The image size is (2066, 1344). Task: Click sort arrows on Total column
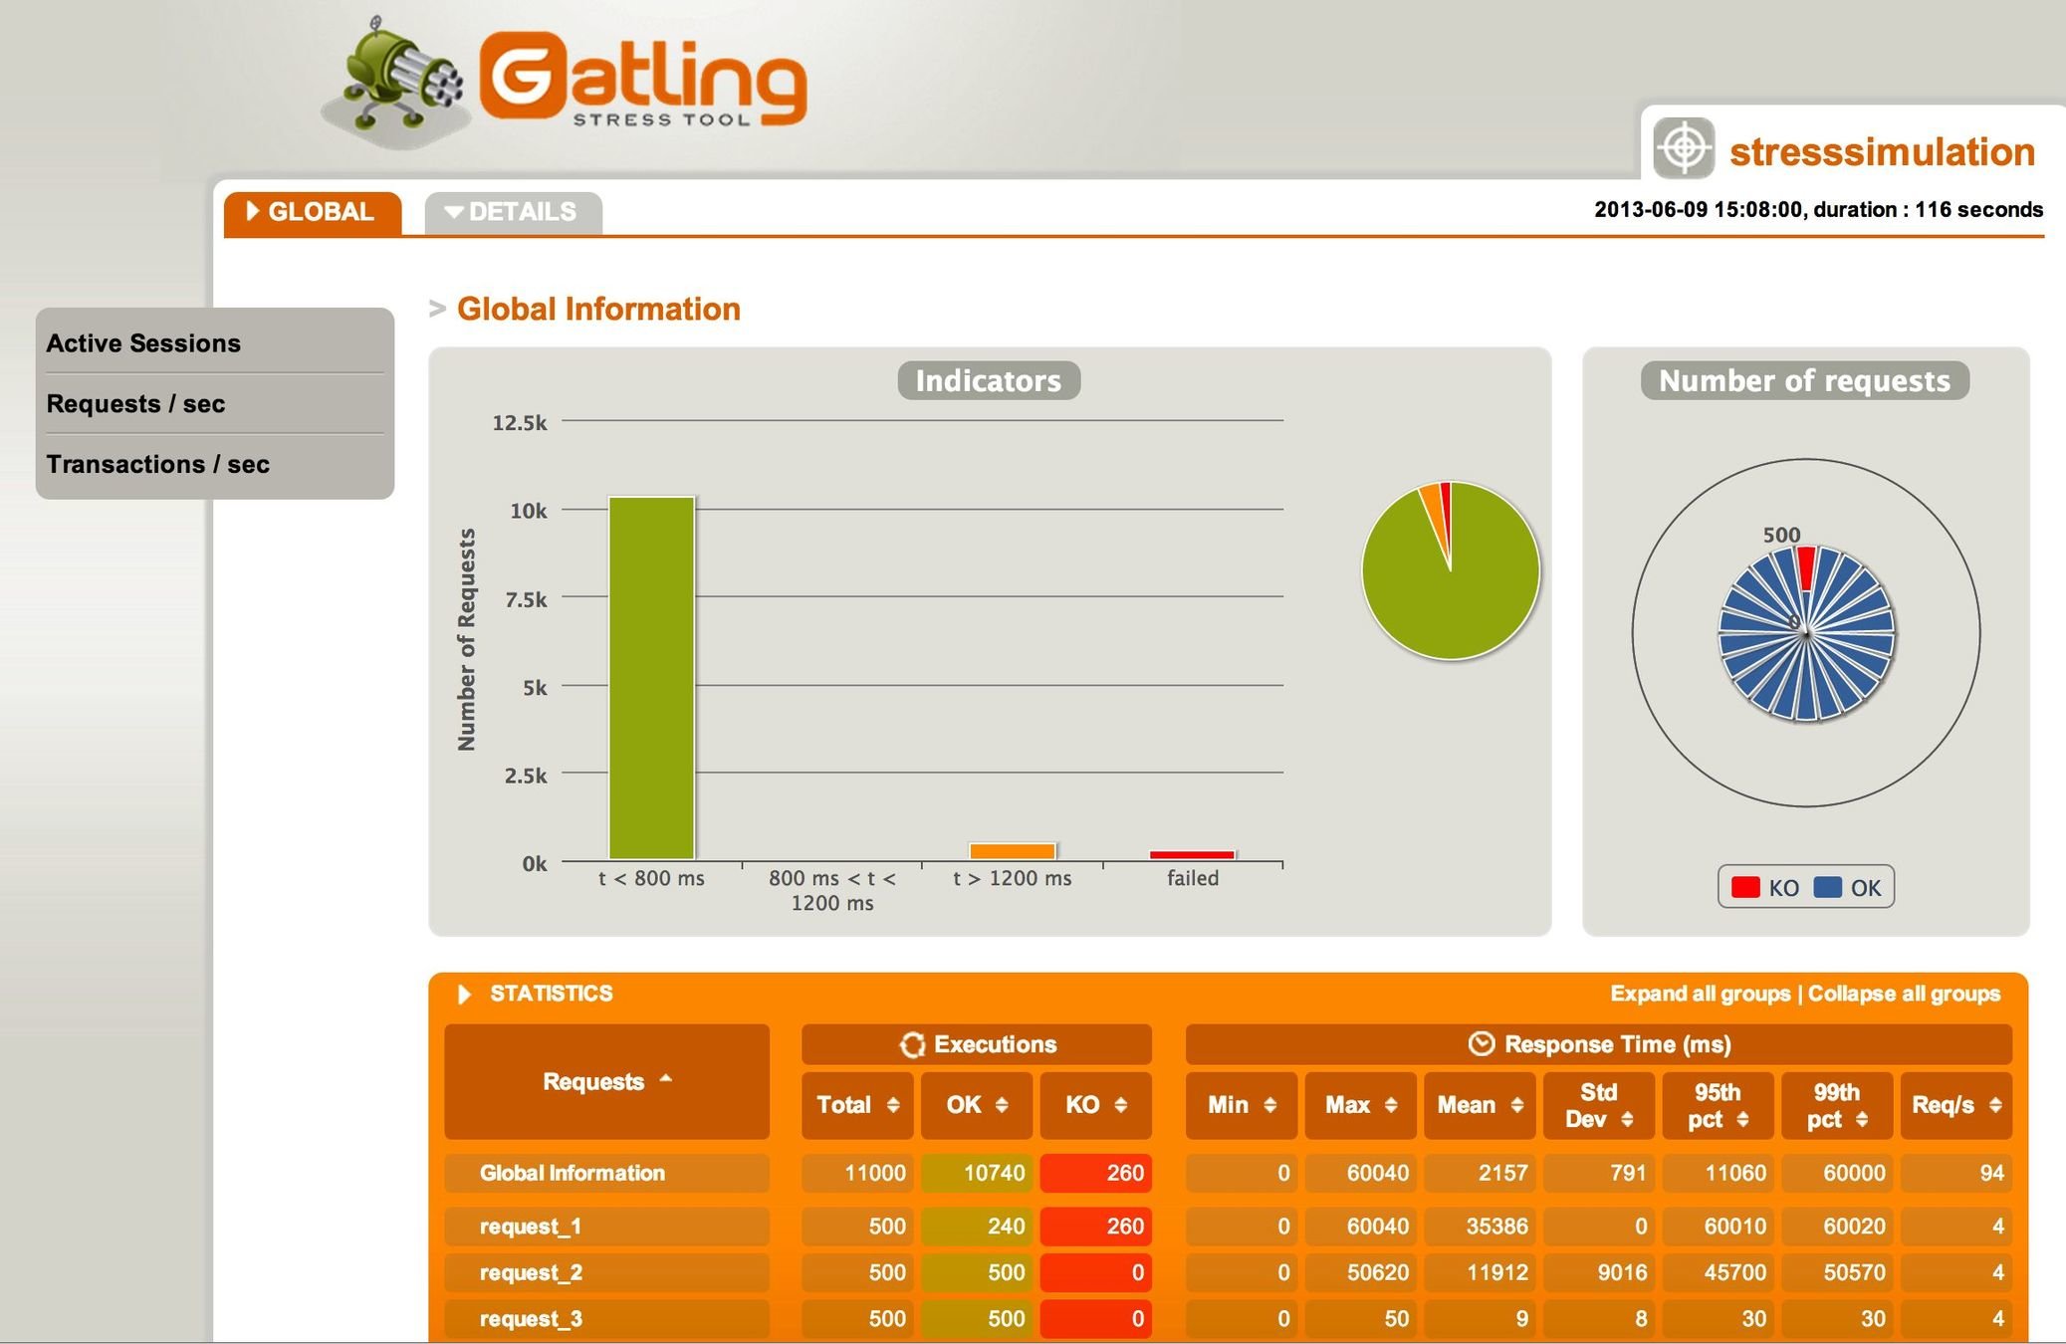click(893, 1105)
